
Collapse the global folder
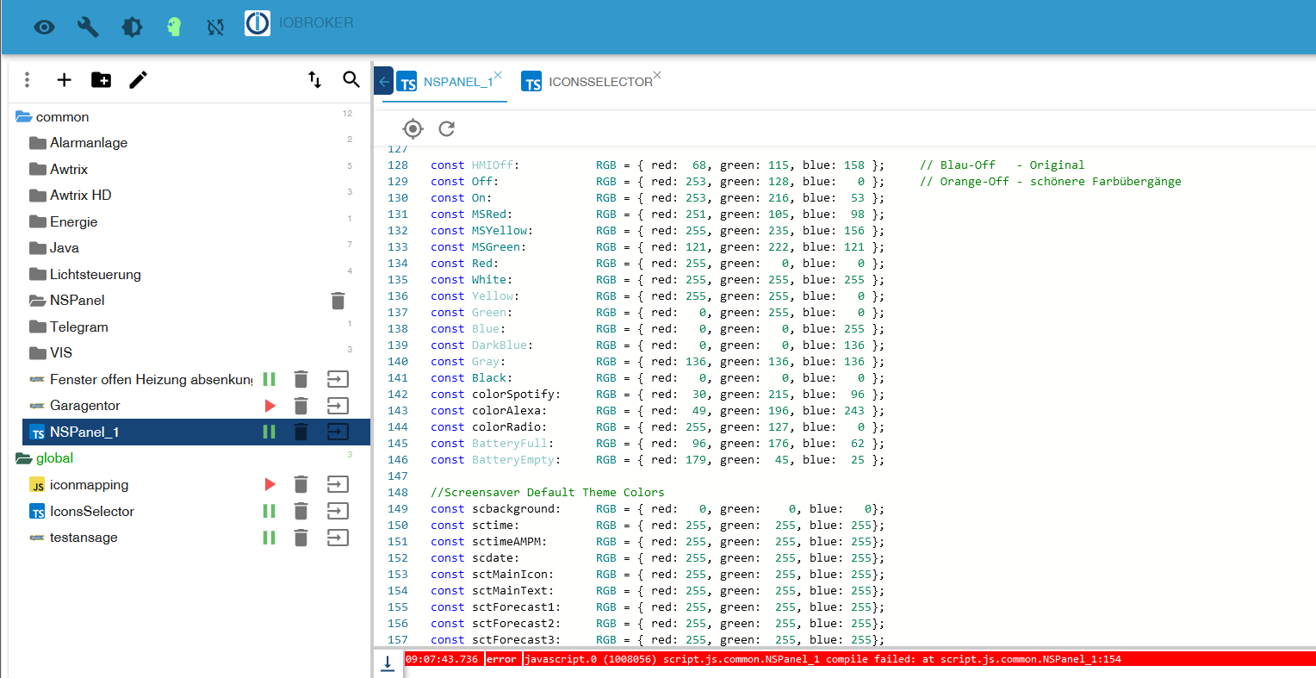[x=23, y=458]
